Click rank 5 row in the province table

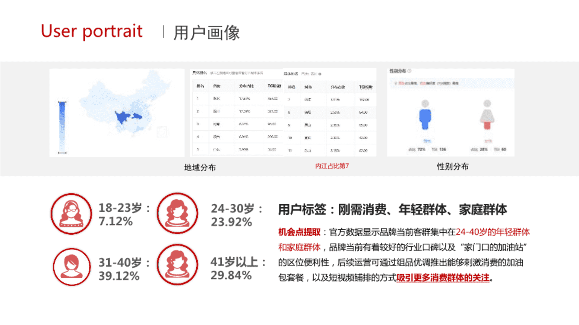tap(237, 150)
